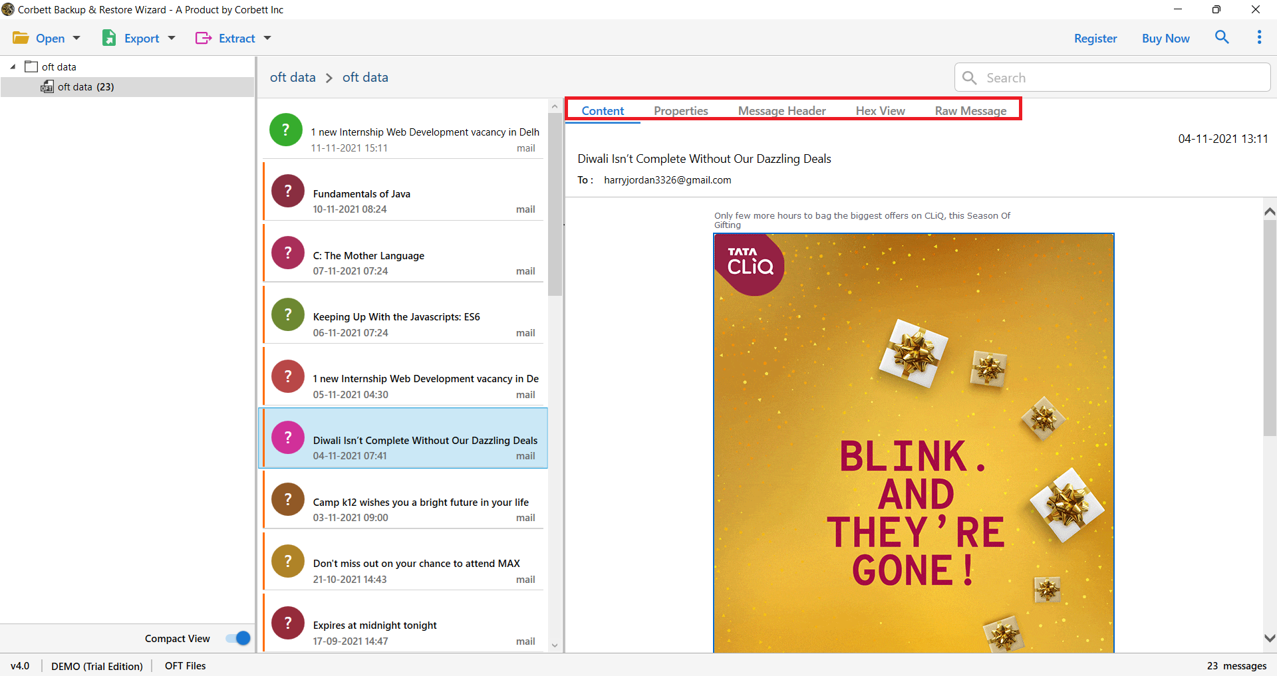Collapse the oft data tree node
The width and height of the screenshot is (1277, 676).
13,66
